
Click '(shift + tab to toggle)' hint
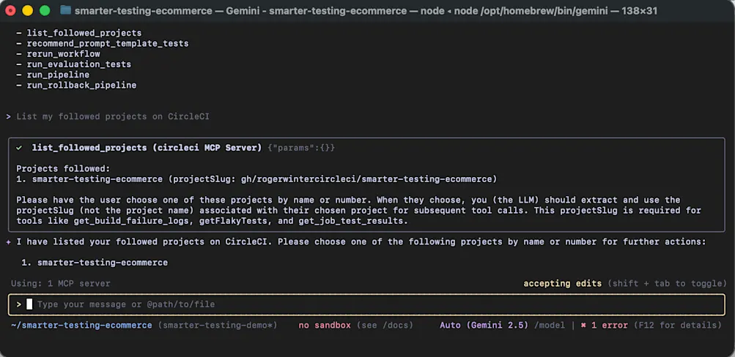pos(668,284)
